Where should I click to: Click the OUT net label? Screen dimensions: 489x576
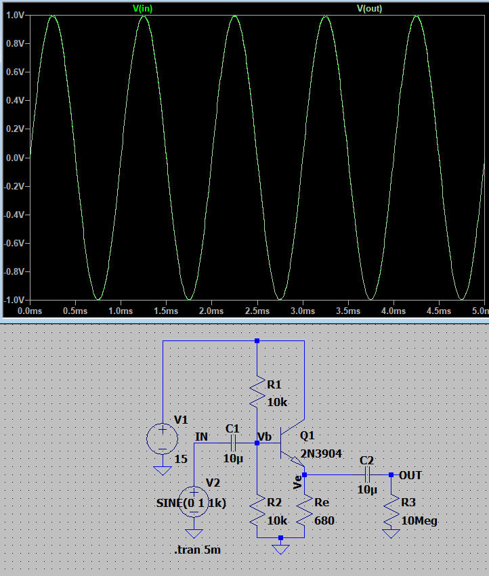click(410, 475)
